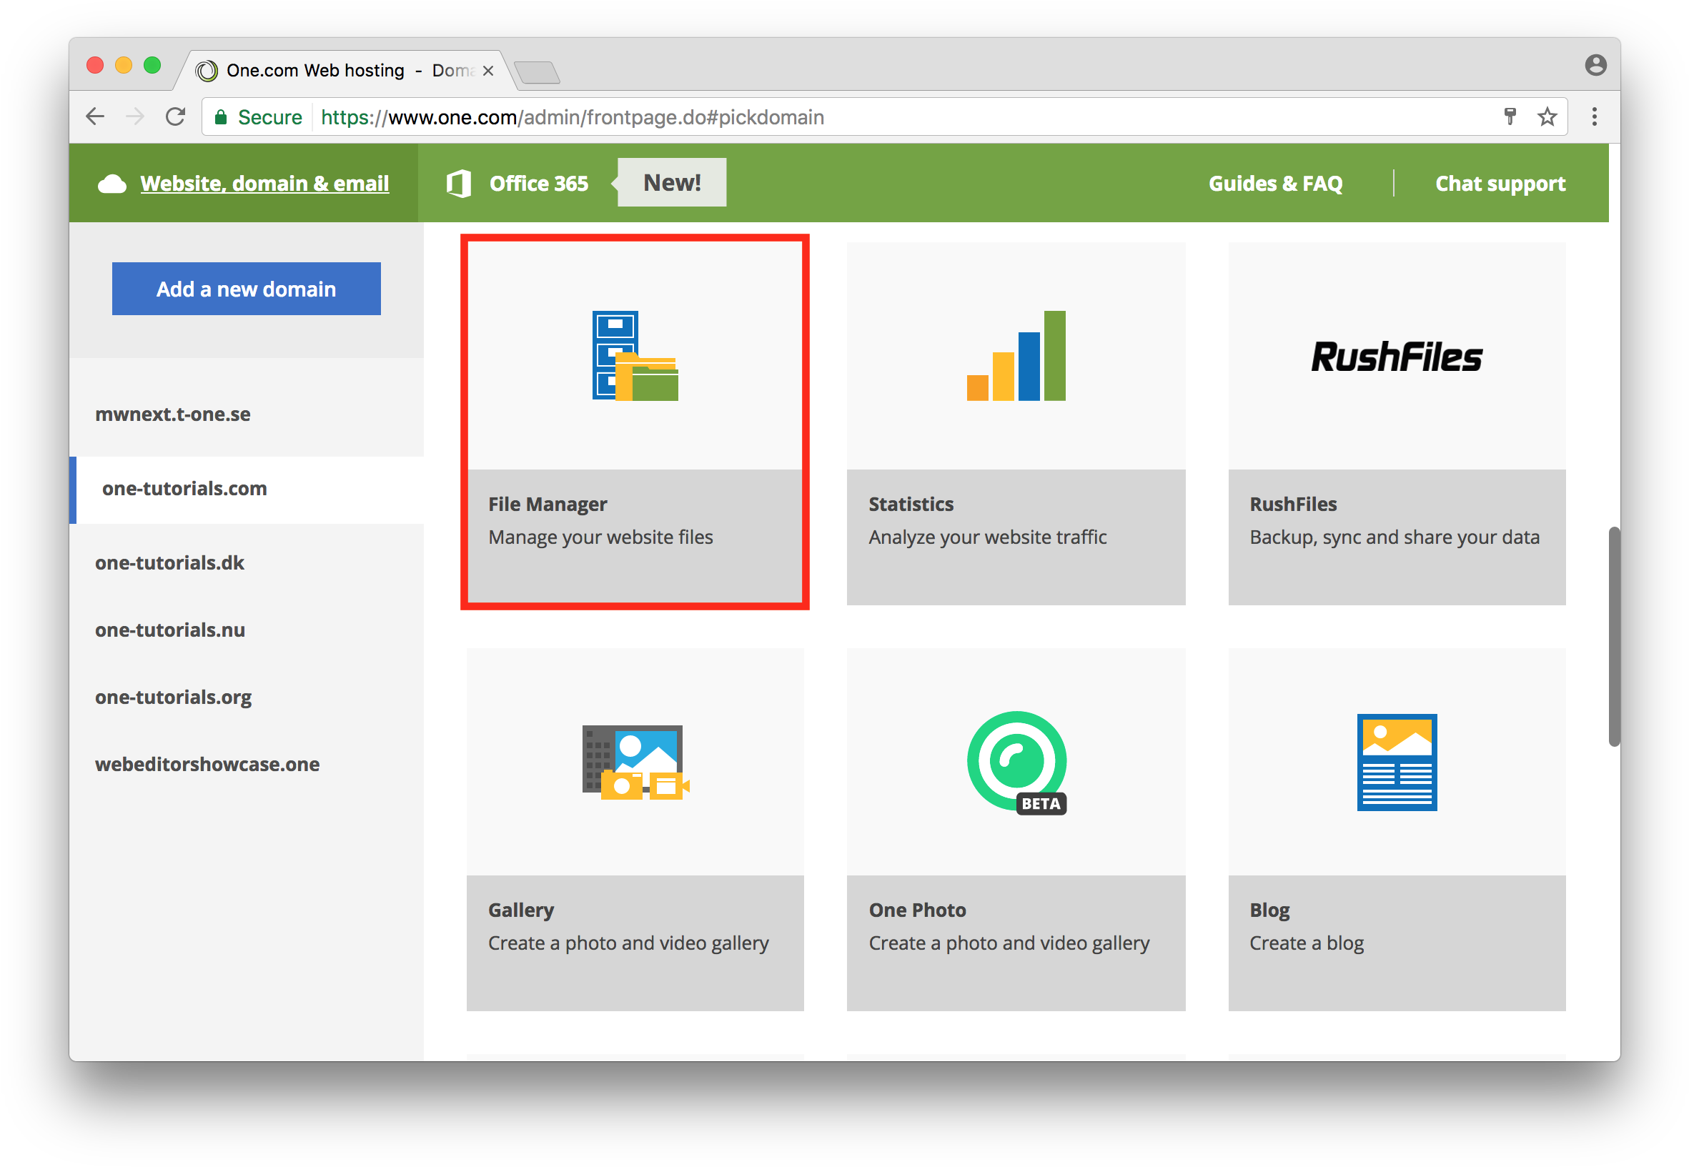Open the File Manager cabinet icon
1689x1167 pixels.
[635, 355]
